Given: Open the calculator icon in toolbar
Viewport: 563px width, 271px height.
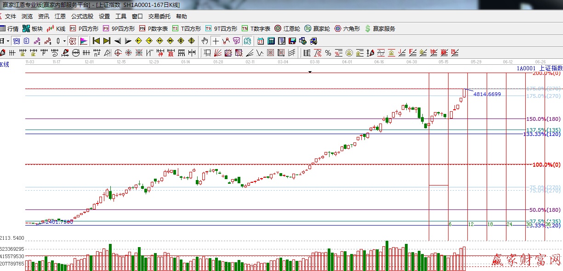Looking at the screenshot, I should (x=271, y=41).
